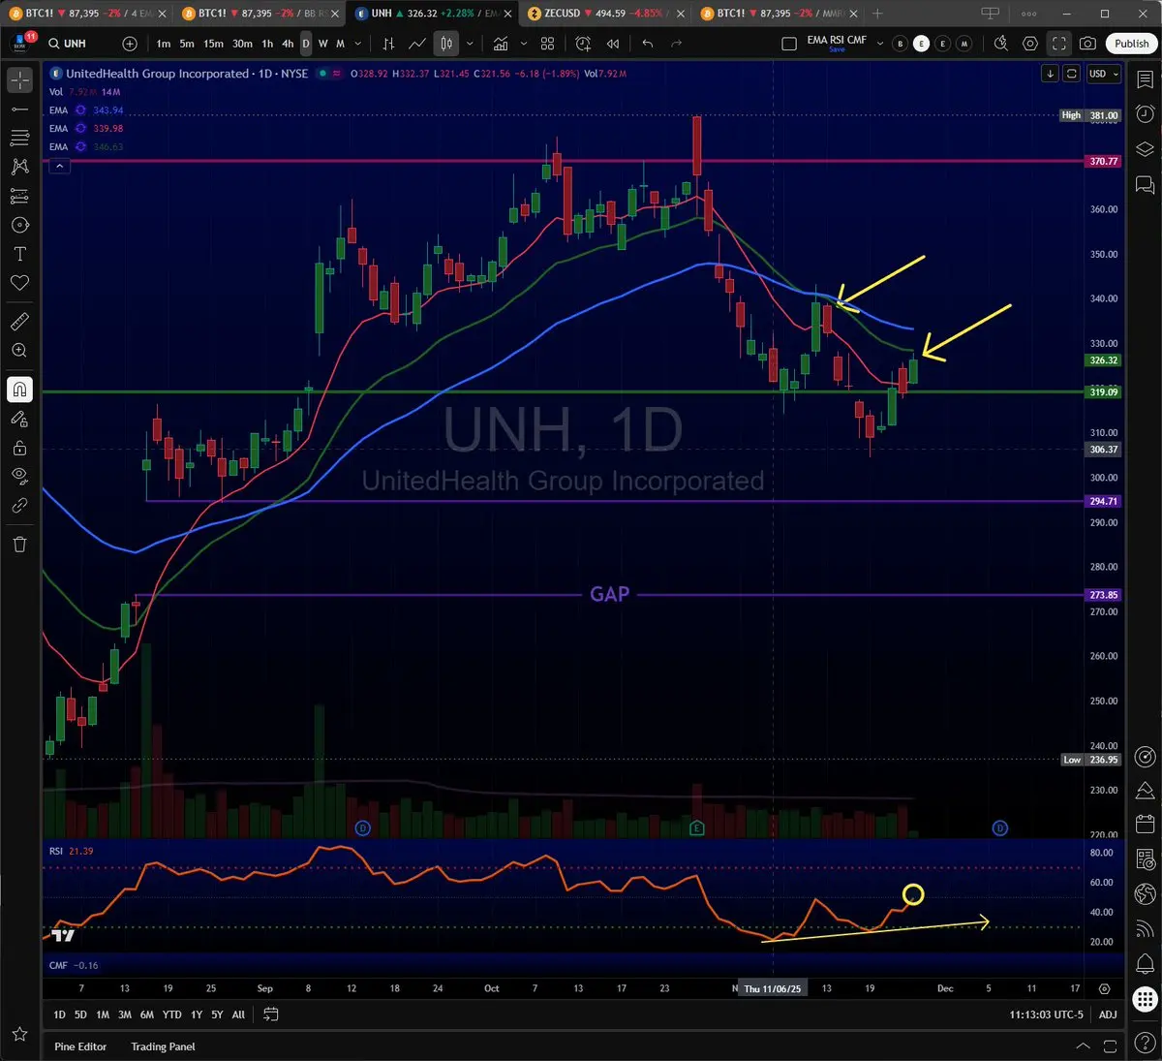Select the 3M date range
The image size is (1162, 1061).
pyautogui.click(x=125, y=1014)
